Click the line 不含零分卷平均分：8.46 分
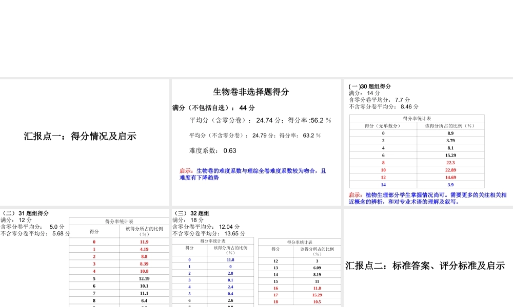The width and height of the screenshot is (513, 307). pyautogui.click(x=383, y=107)
